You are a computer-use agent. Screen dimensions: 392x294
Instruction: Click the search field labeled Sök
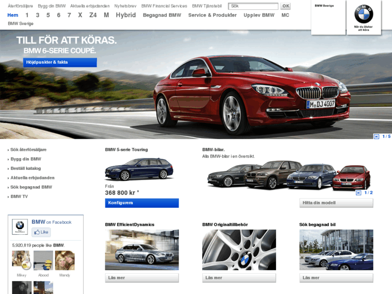pos(253,6)
